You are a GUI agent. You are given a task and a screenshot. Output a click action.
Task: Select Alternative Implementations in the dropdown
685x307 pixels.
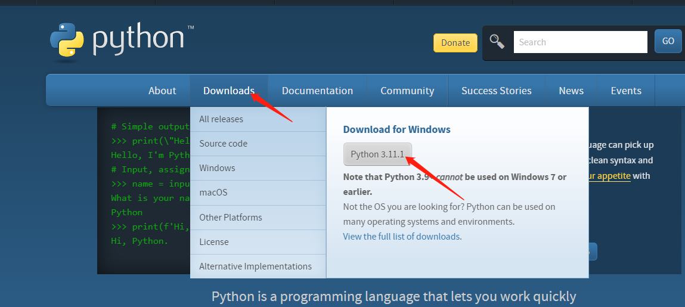pos(258,266)
